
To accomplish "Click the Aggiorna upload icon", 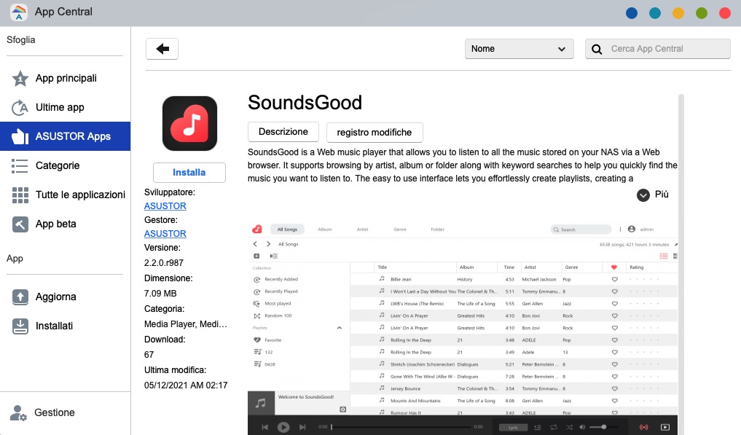I will tap(20, 297).
